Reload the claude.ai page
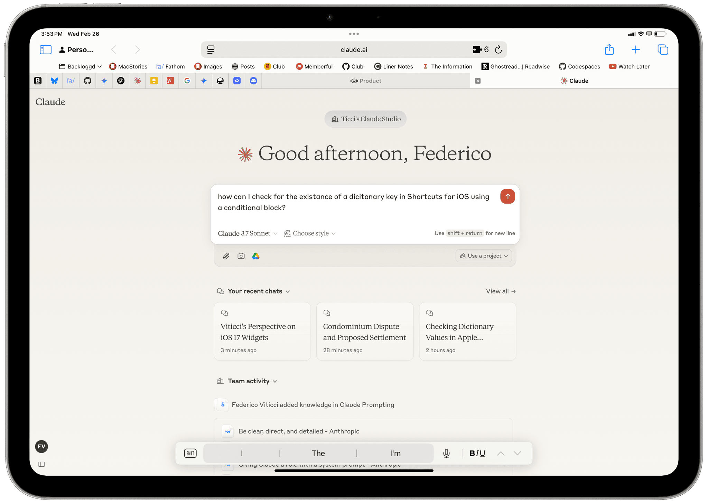This screenshot has height=504, width=708. click(x=498, y=50)
